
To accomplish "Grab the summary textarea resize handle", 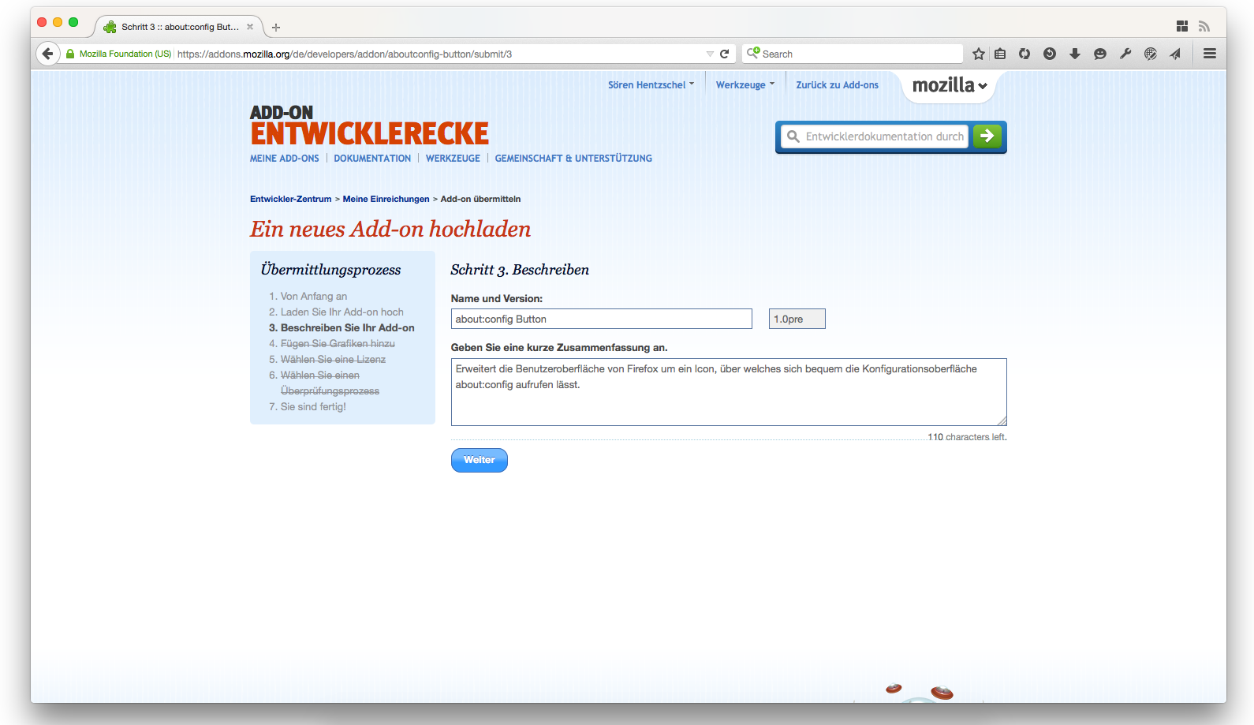I will pos(1002,420).
